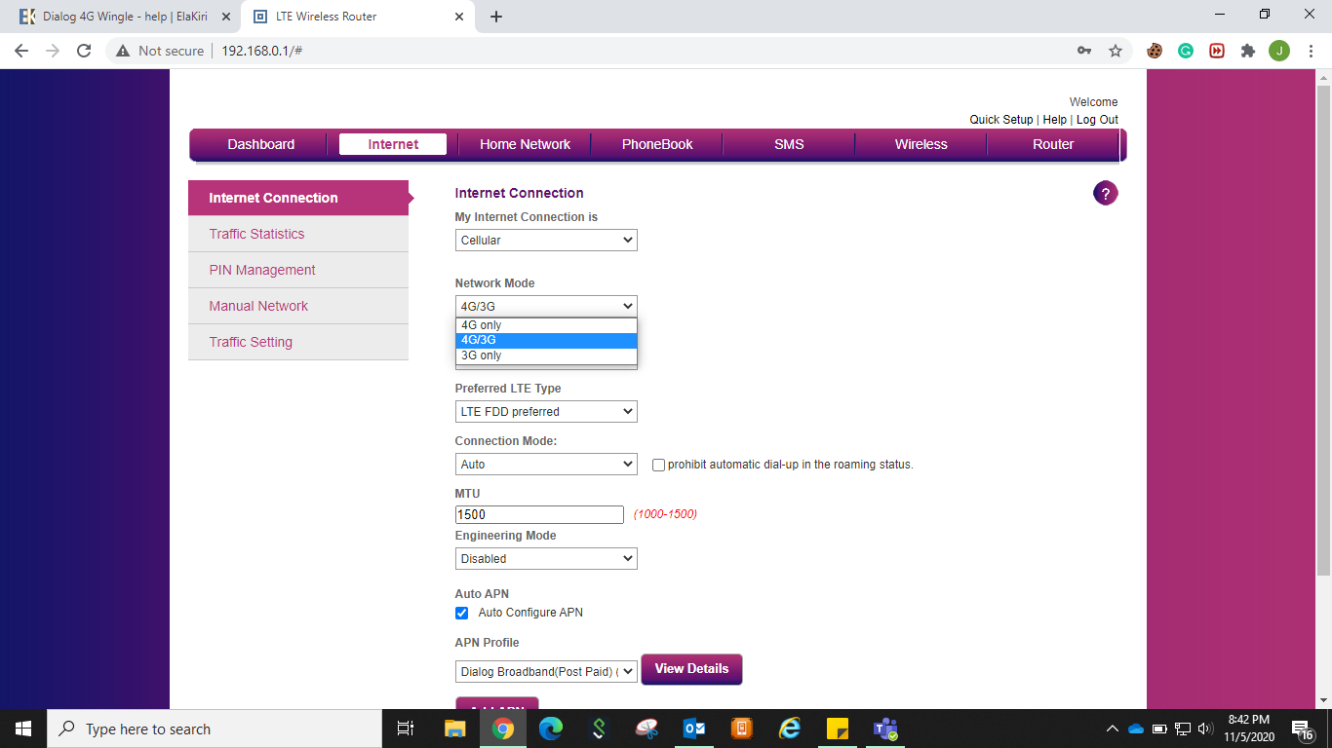Open the taskbar clock and date
1332x748 pixels.
click(1248, 729)
